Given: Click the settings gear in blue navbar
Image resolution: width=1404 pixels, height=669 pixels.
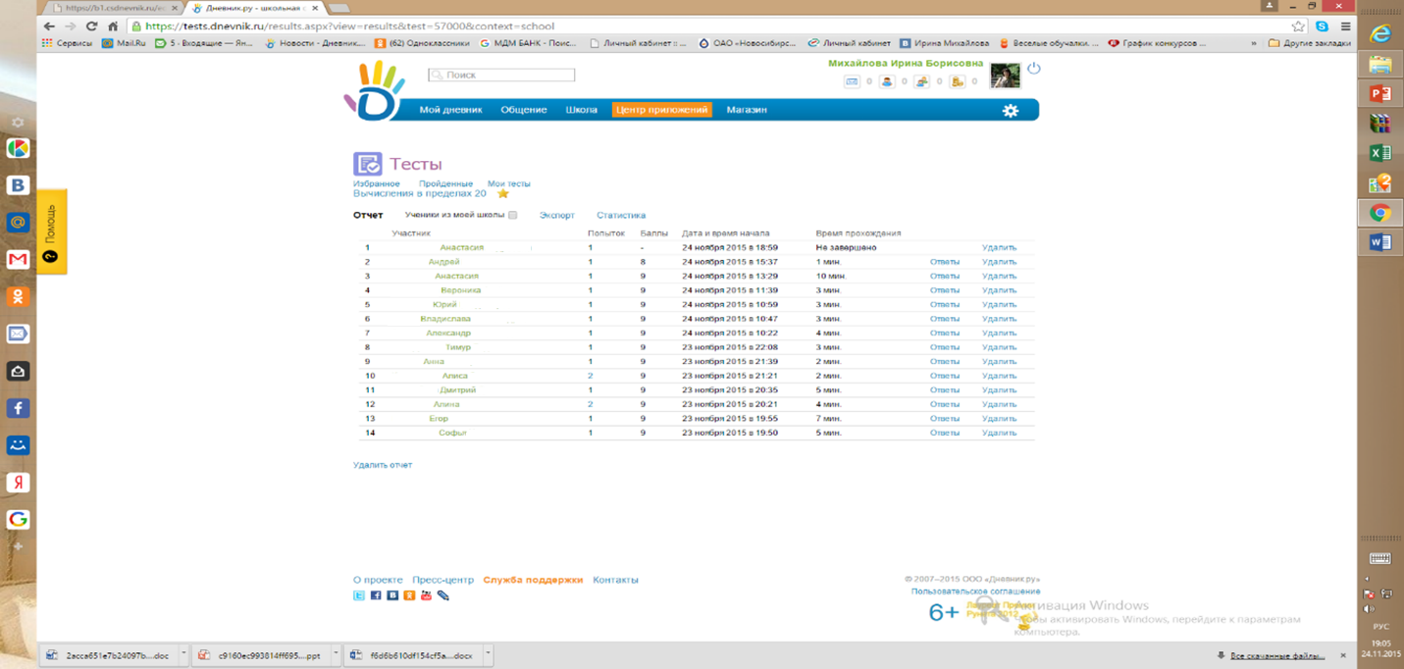Looking at the screenshot, I should click(1010, 111).
